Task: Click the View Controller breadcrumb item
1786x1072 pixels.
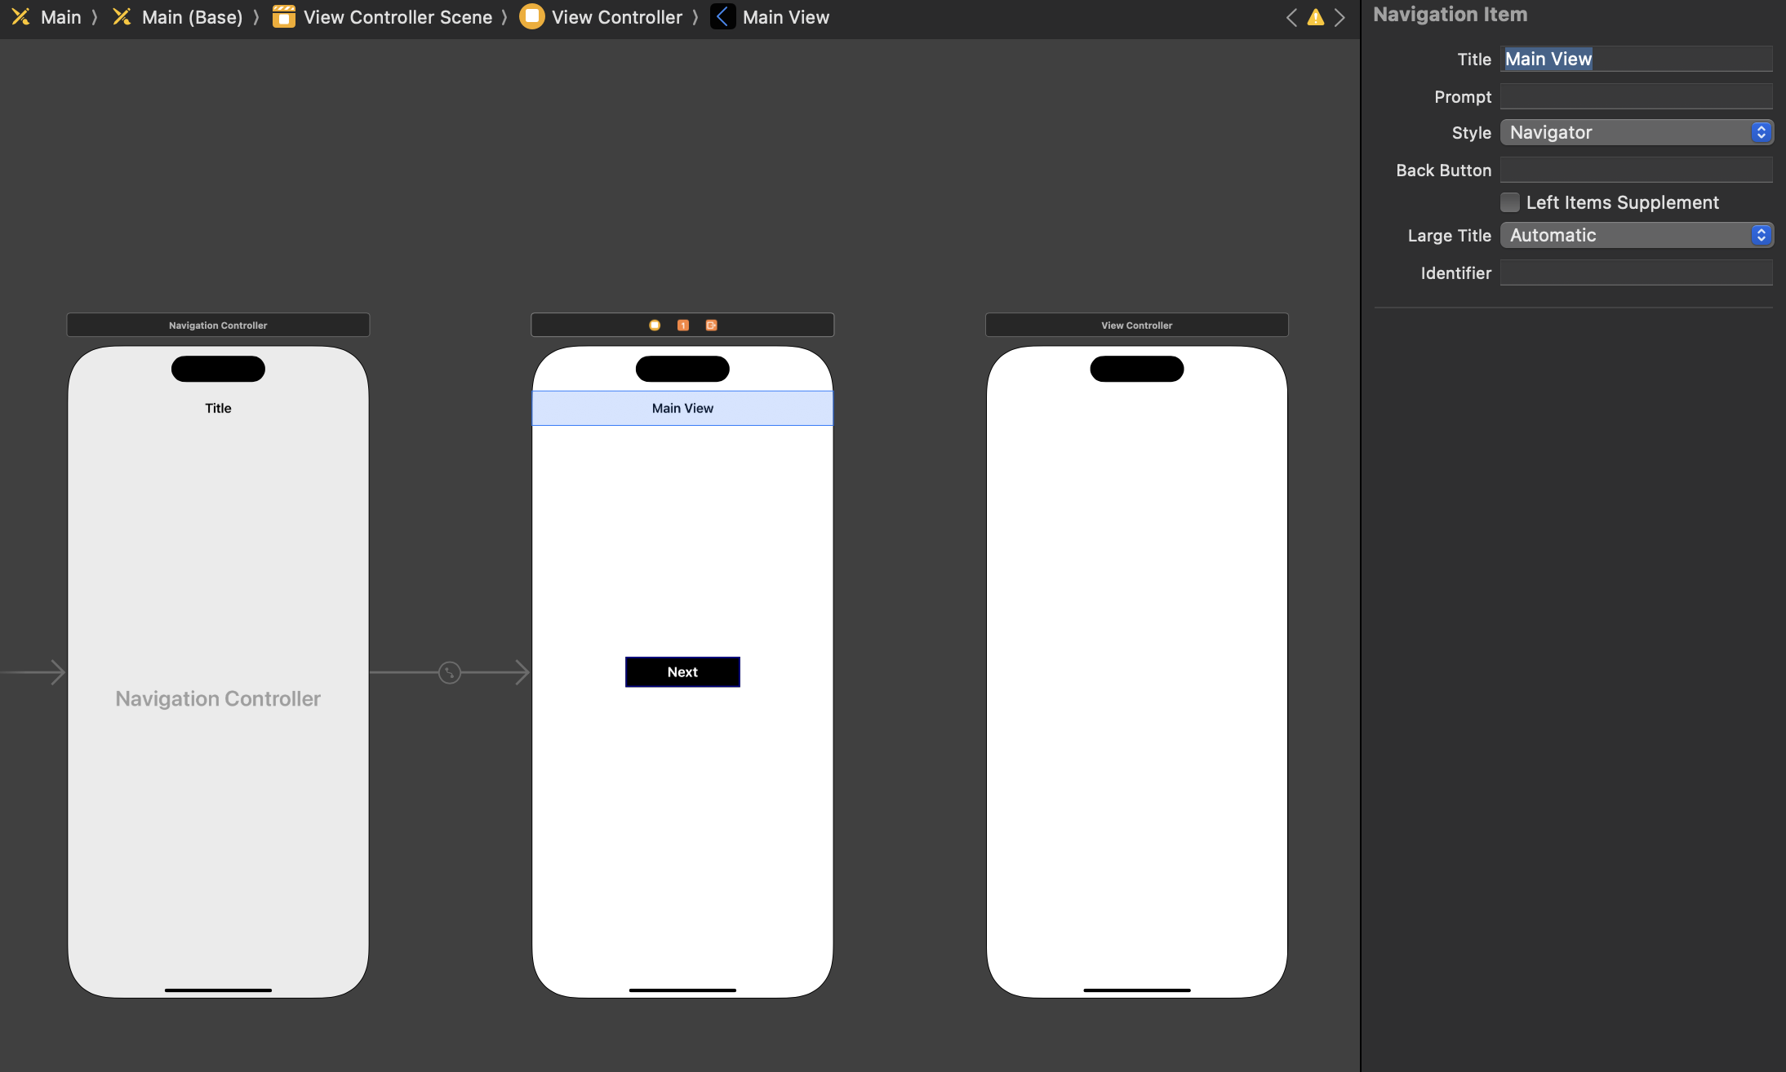Action: (x=616, y=17)
